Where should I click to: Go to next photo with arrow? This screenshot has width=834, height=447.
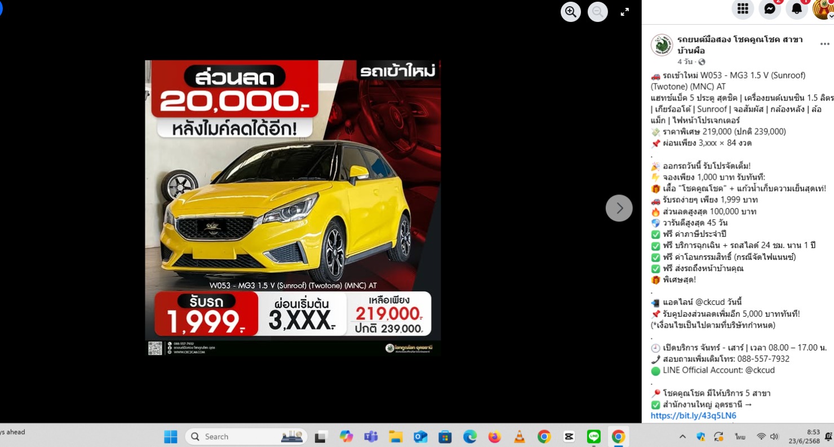(619, 208)
